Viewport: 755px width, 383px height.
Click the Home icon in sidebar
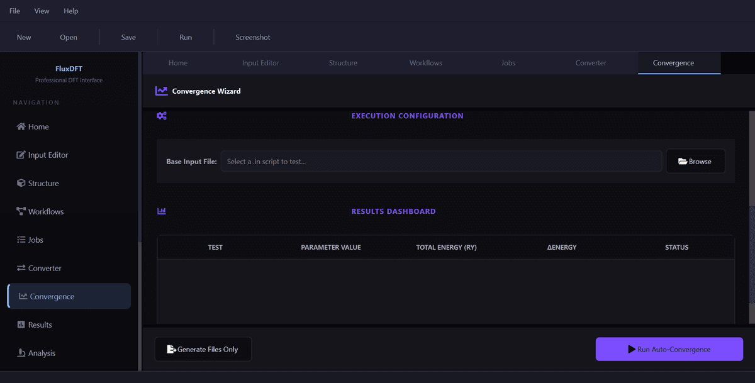[x=21, y=126]
